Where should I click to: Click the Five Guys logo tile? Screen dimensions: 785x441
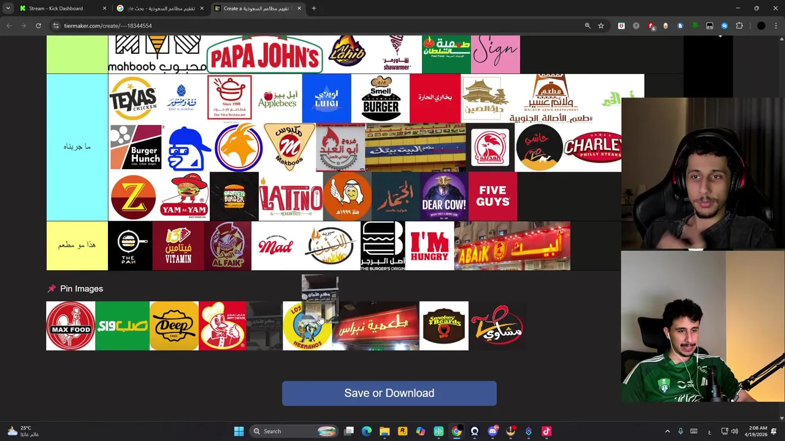coord(492,197)
